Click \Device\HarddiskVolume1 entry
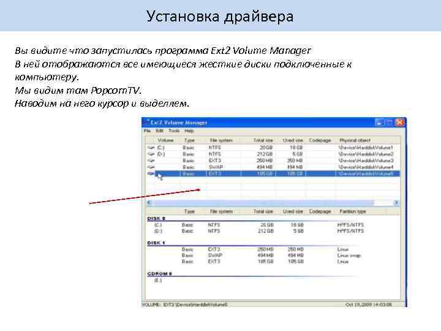441x331 pixels. 366,148
